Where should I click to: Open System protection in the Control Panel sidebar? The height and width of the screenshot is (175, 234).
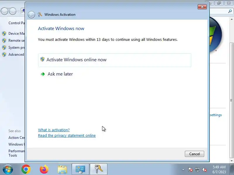[16, 48]
